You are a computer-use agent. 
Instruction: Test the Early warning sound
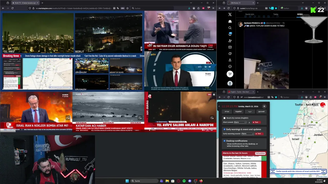click(x=259, y=134)
